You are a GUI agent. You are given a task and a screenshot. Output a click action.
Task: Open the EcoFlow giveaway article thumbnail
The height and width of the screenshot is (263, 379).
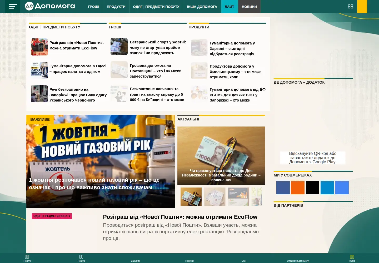[39, 47]
